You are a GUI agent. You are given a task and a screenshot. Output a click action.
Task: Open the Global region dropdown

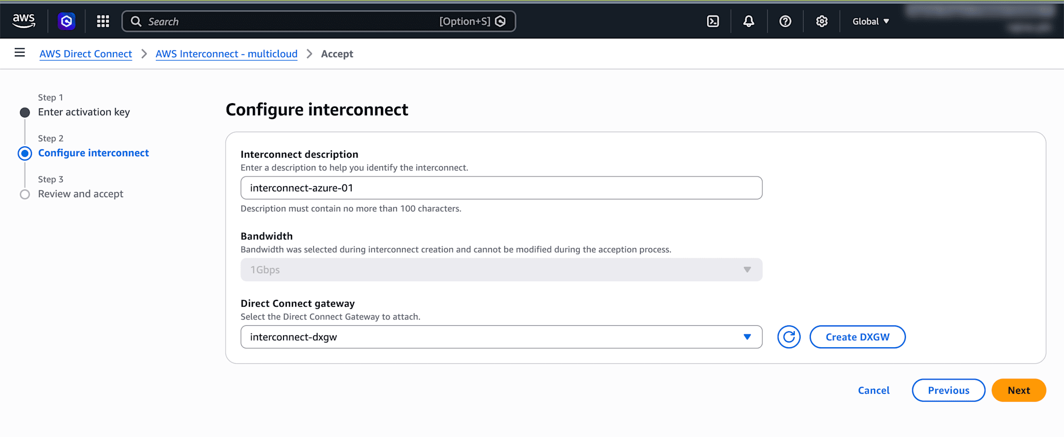871,21
